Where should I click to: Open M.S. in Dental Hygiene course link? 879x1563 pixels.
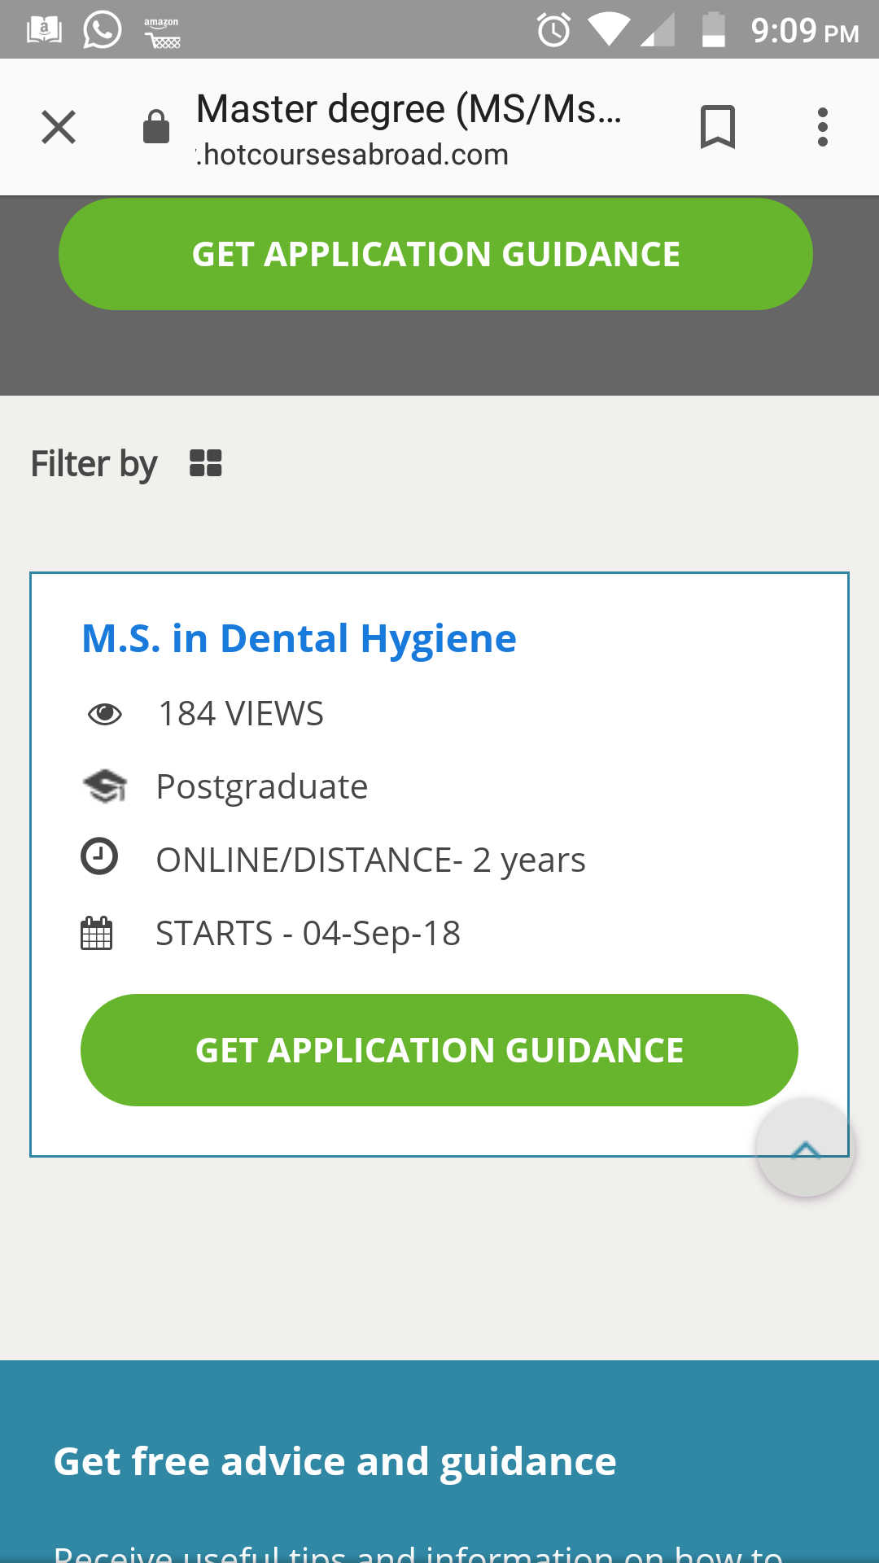(300, 638)
